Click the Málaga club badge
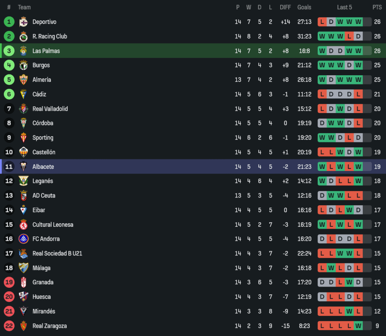 coord(24,268)
